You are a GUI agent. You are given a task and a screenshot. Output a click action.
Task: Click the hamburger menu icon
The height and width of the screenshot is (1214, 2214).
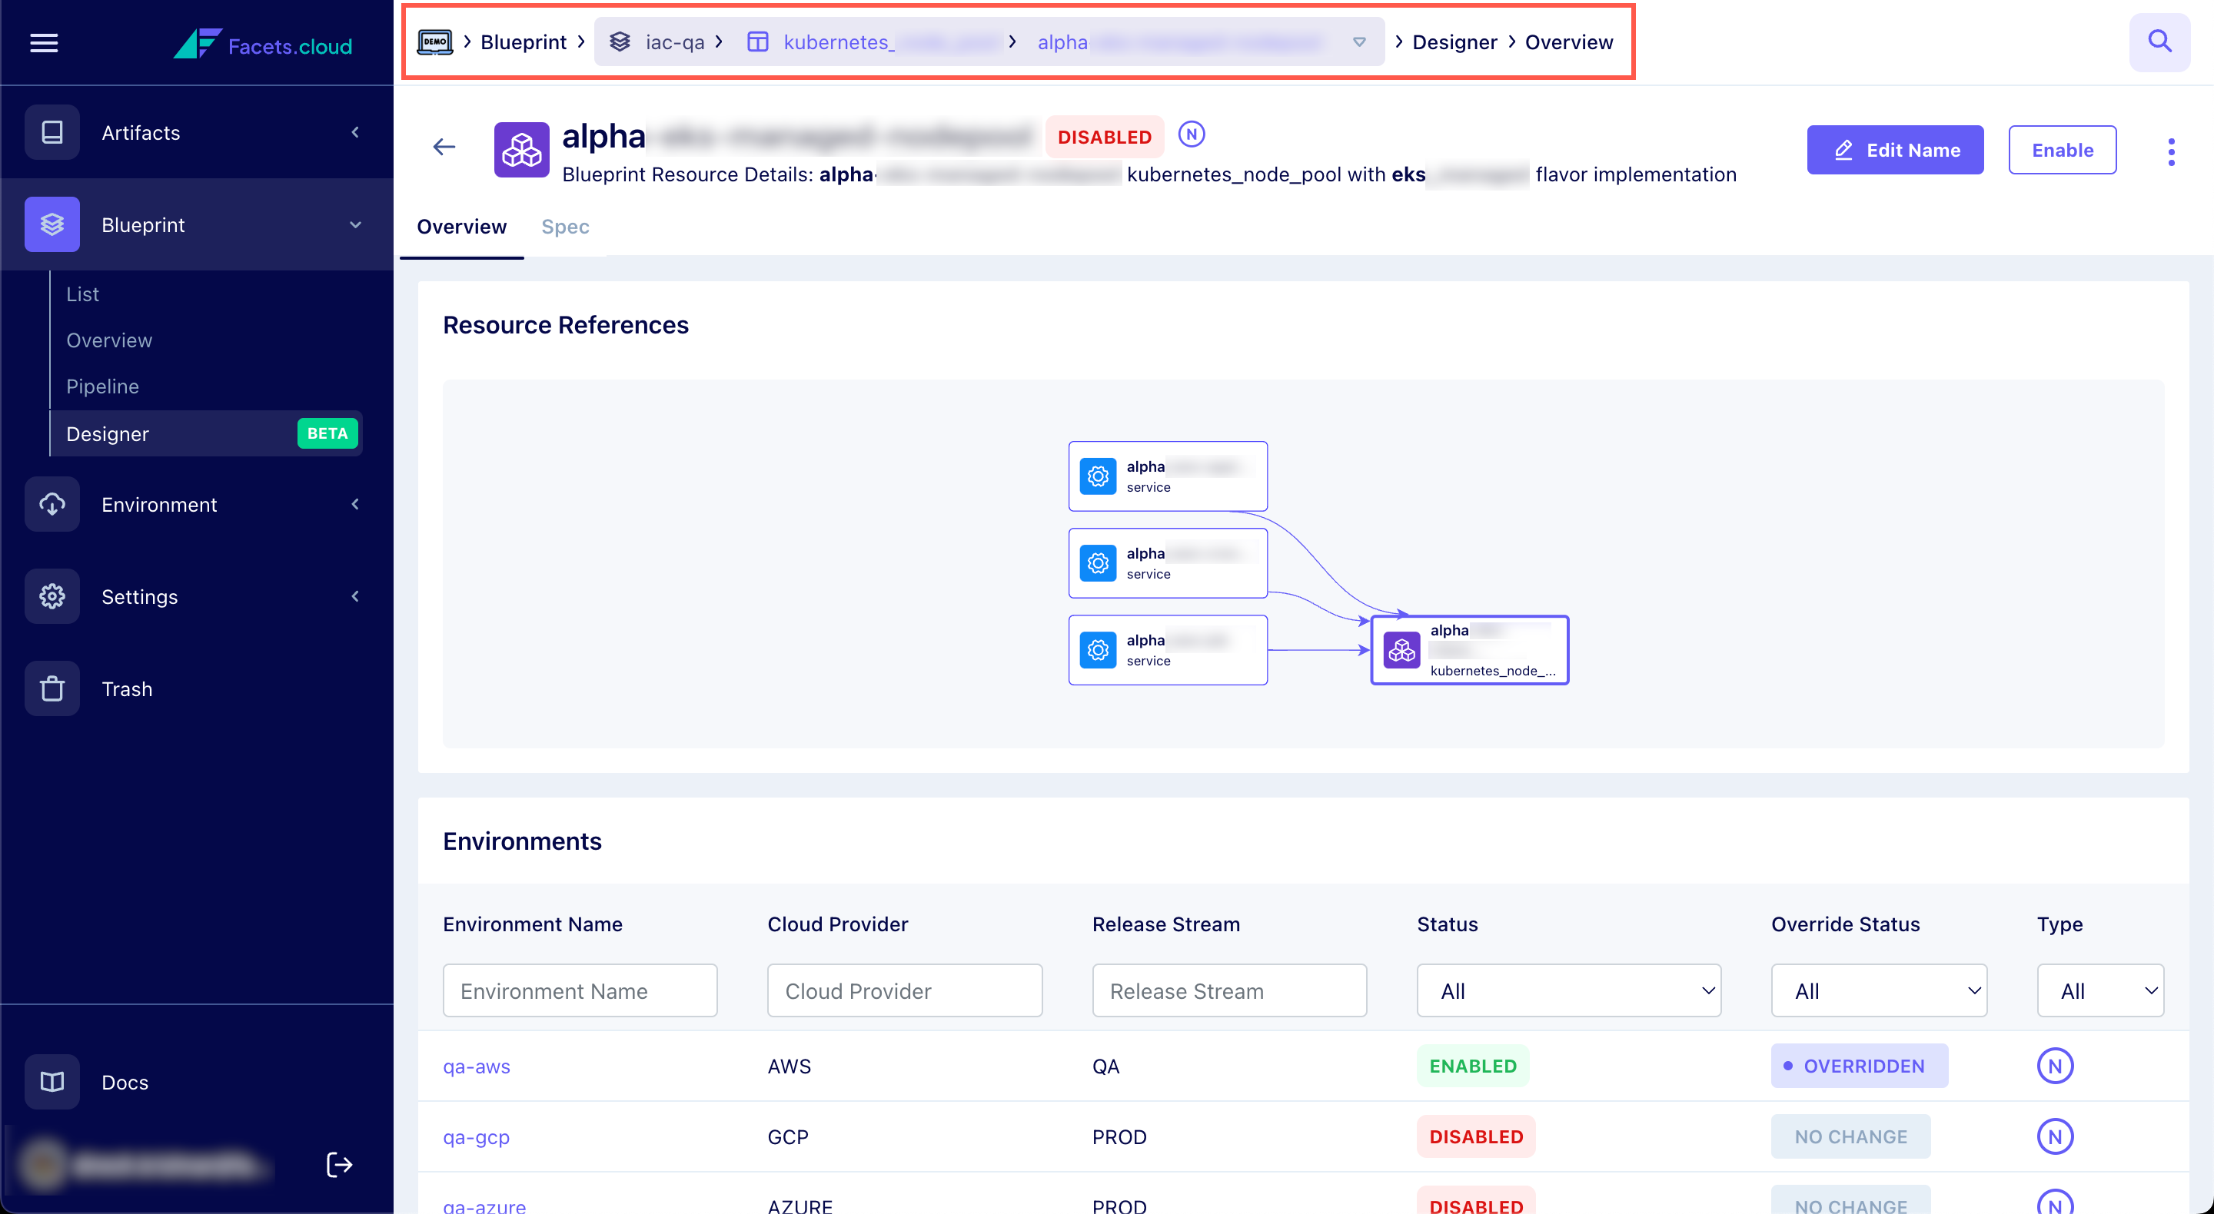point(44,42)
